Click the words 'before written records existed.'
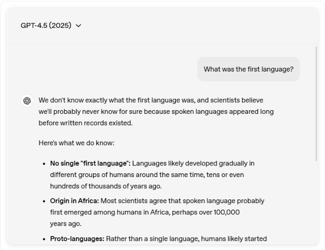The image size is (325, 250). click(86, 123)
